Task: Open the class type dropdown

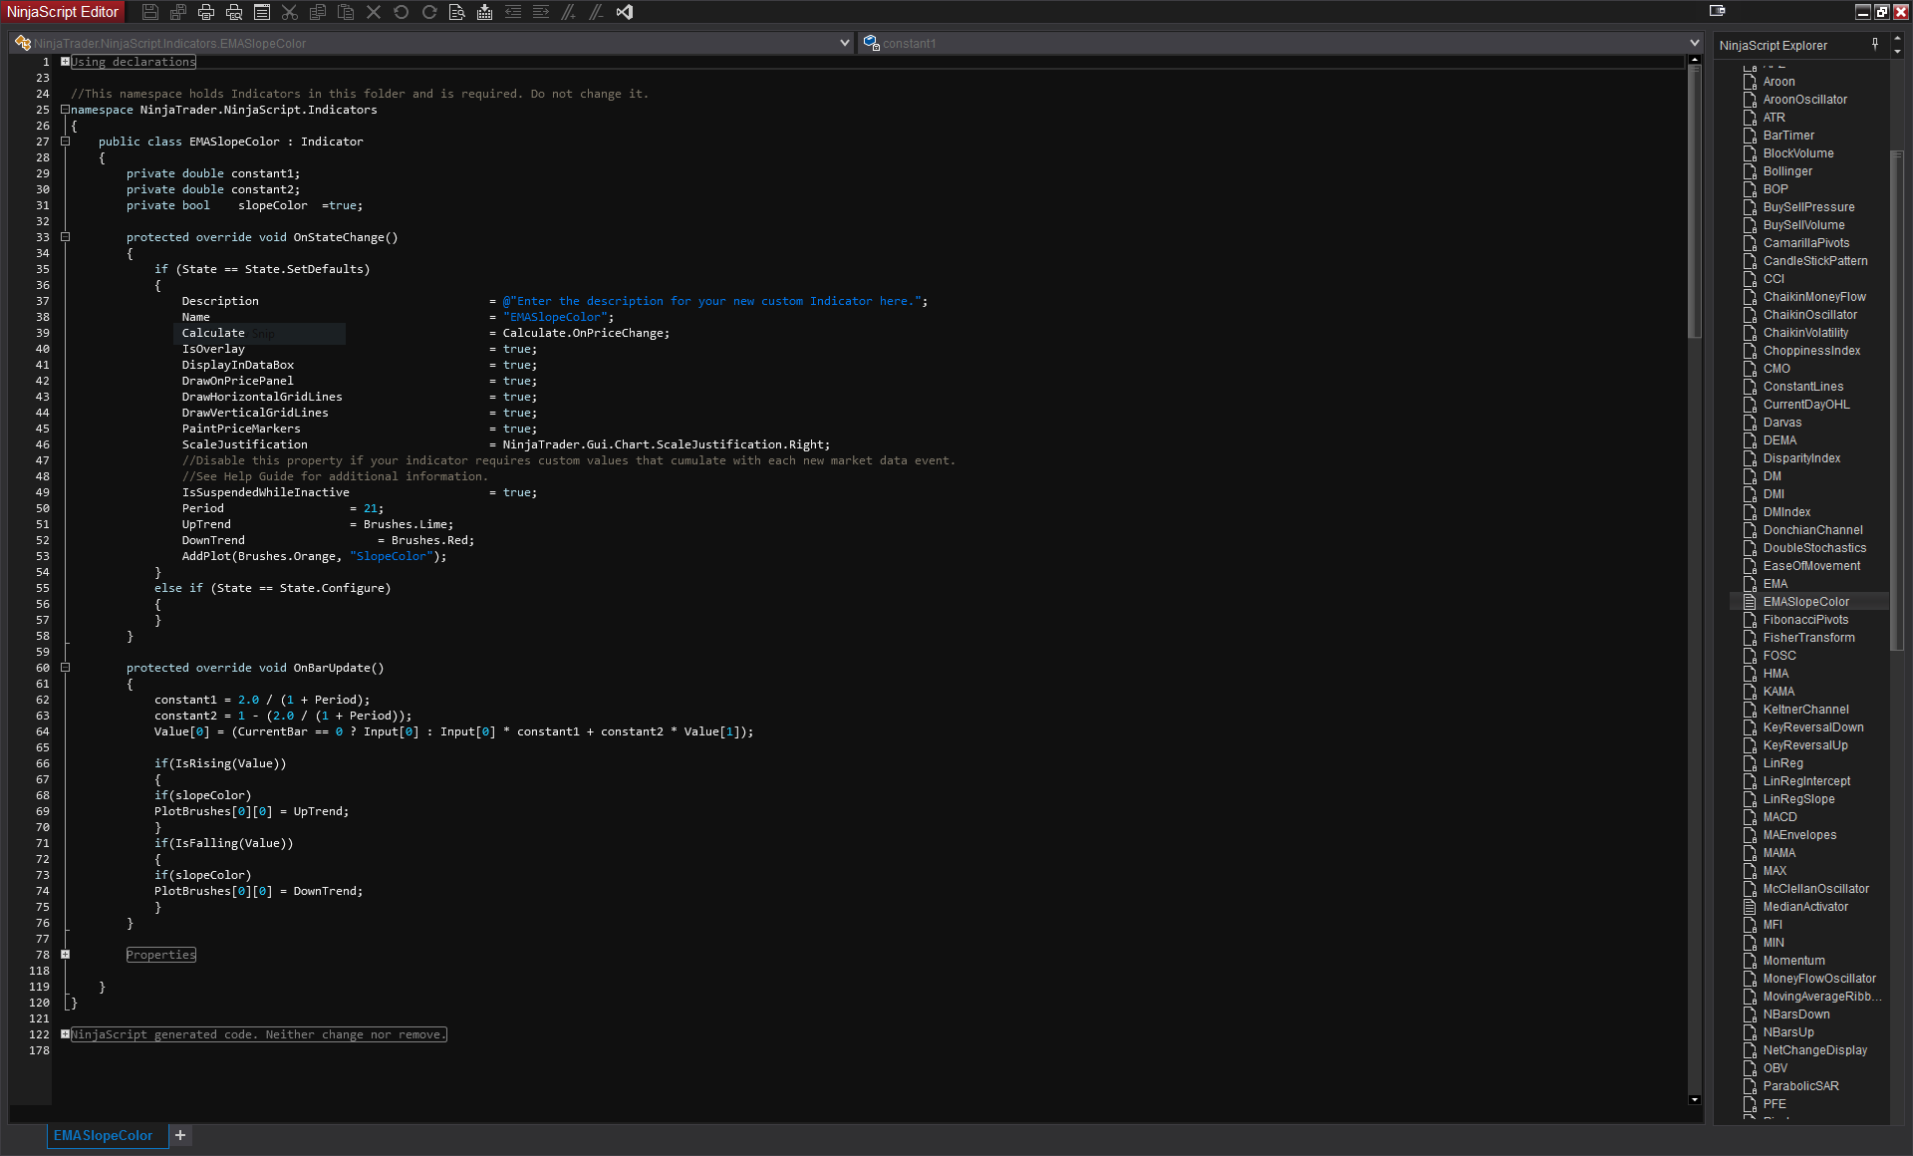Action: click(x=845, y=43)
